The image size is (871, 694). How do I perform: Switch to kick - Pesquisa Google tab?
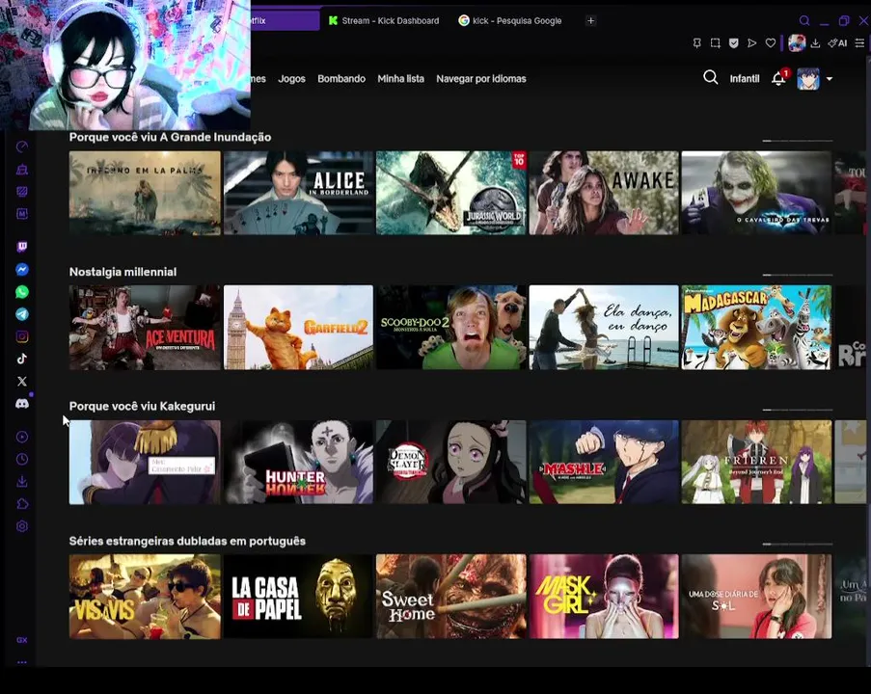tap(510, 20)
